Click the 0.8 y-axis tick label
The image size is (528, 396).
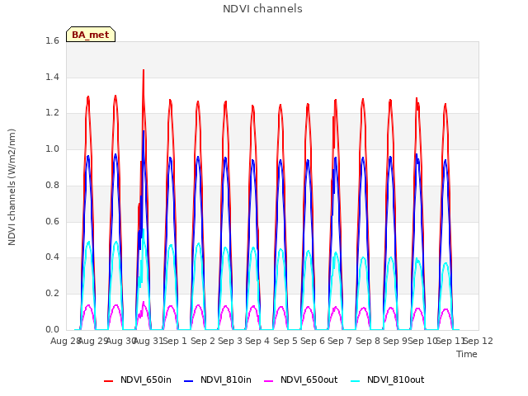point(52,185)
